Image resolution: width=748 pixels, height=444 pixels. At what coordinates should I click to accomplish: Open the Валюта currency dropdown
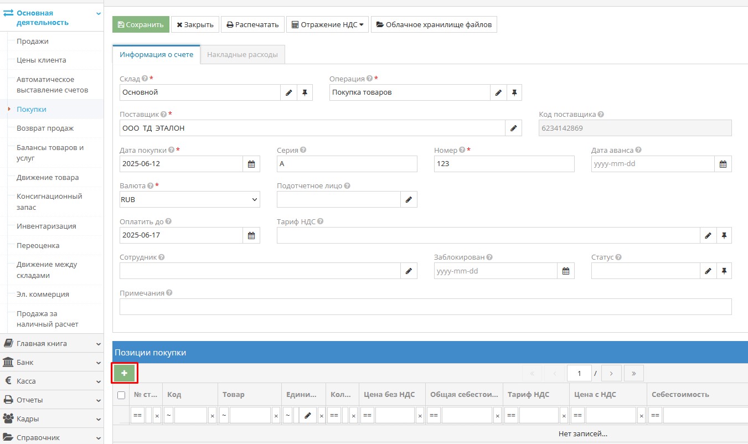click(x=190, y=199)
